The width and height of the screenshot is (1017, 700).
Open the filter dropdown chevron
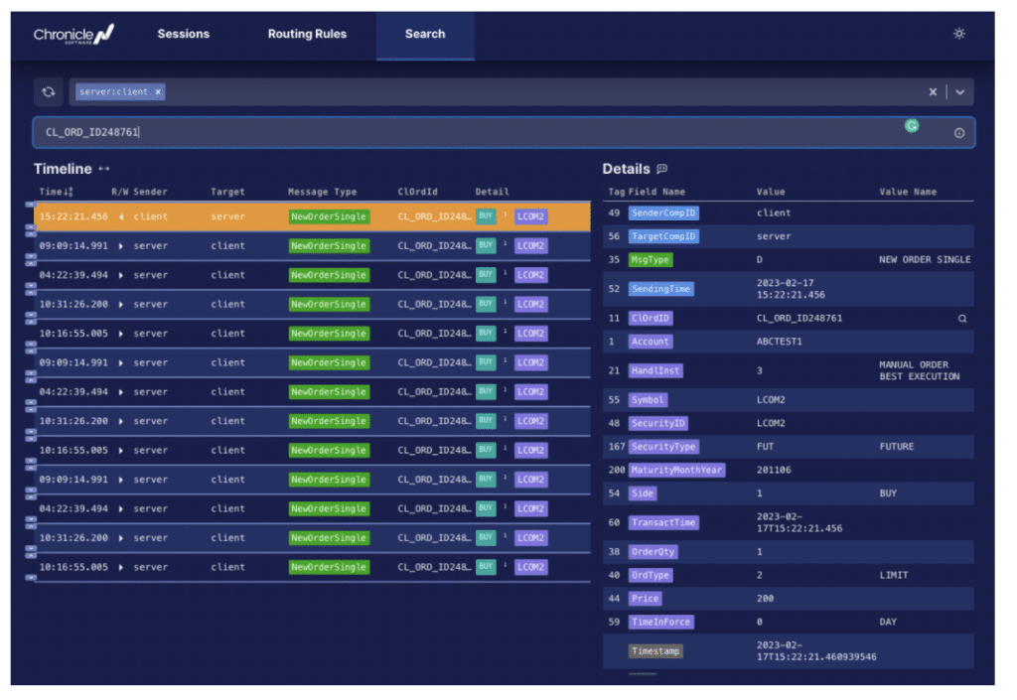[x=960, y=92]
